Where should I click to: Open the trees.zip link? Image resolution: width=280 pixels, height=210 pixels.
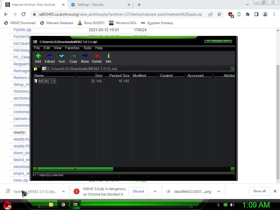(21, 180)
